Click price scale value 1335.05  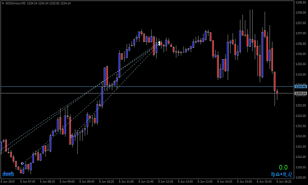[x=301, y=74]
